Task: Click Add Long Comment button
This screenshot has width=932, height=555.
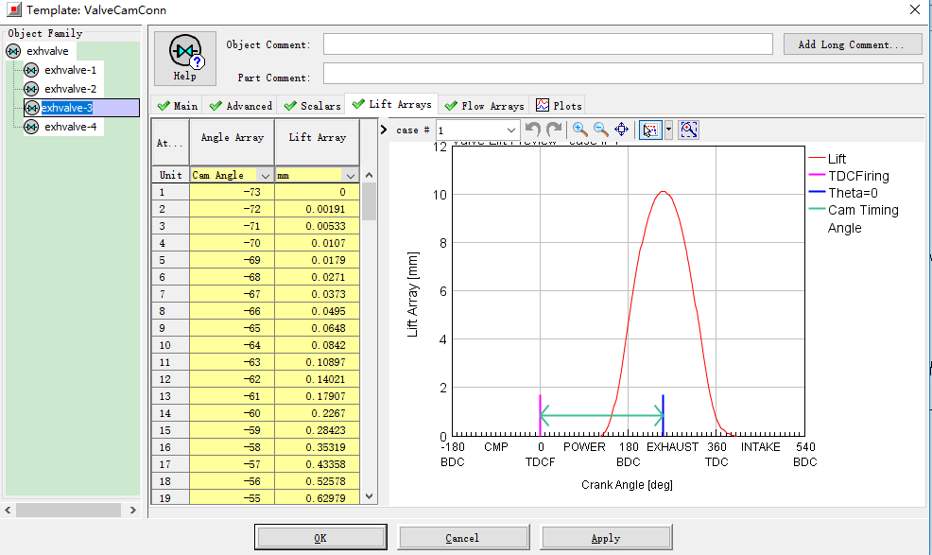Action: (x=853, y=44)
